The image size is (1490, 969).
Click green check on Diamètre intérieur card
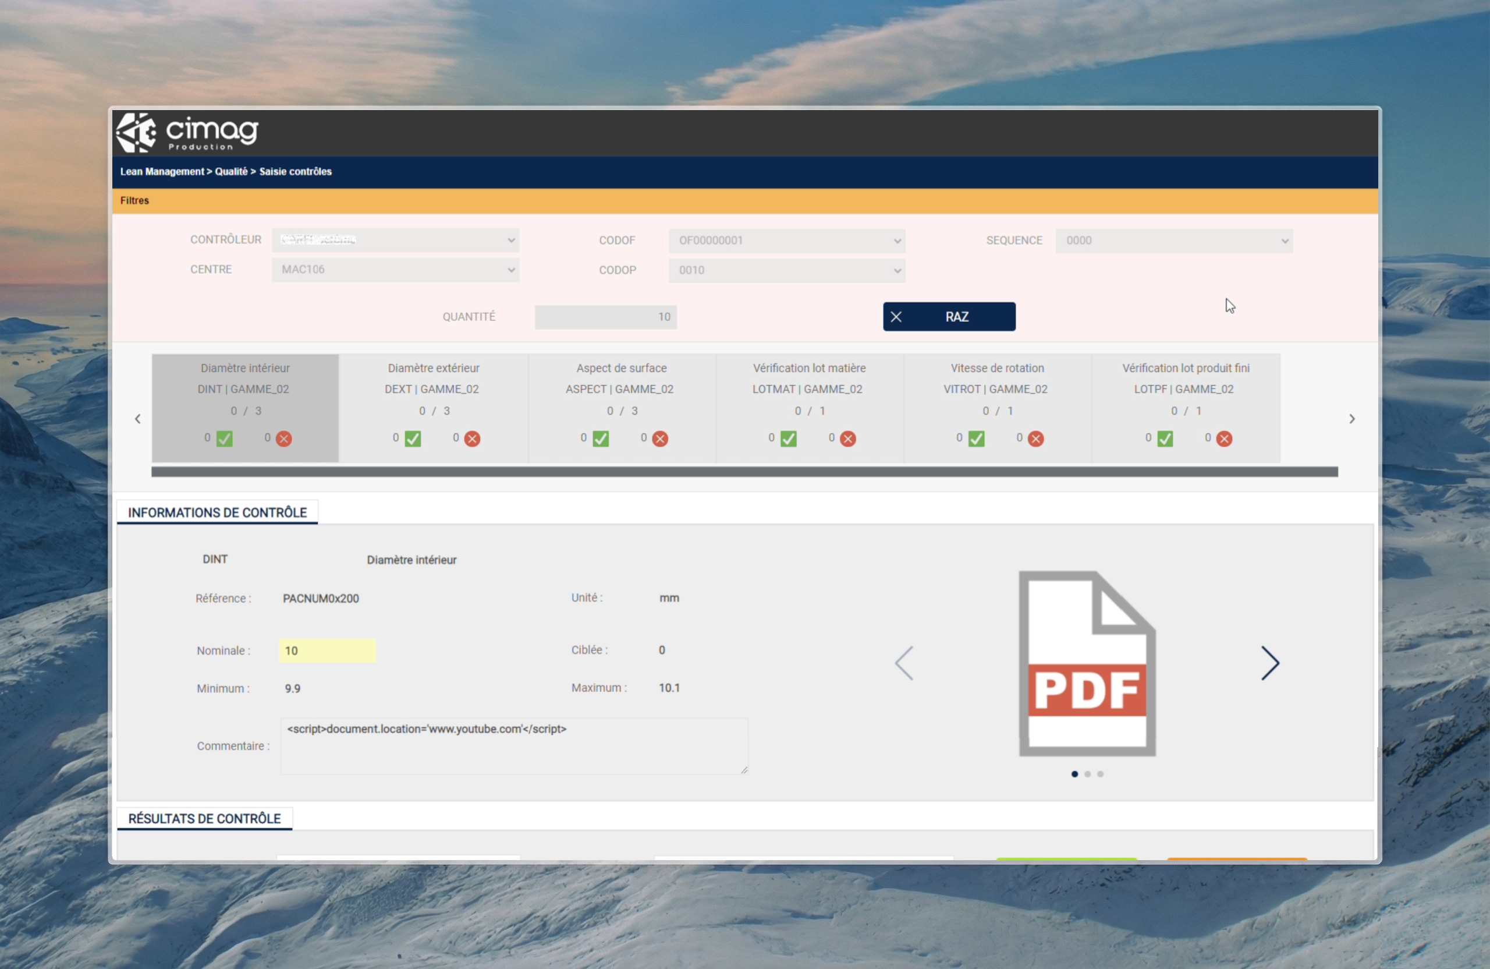tap(225, 439)
